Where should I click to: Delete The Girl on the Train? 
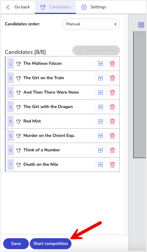click(112, 78)
